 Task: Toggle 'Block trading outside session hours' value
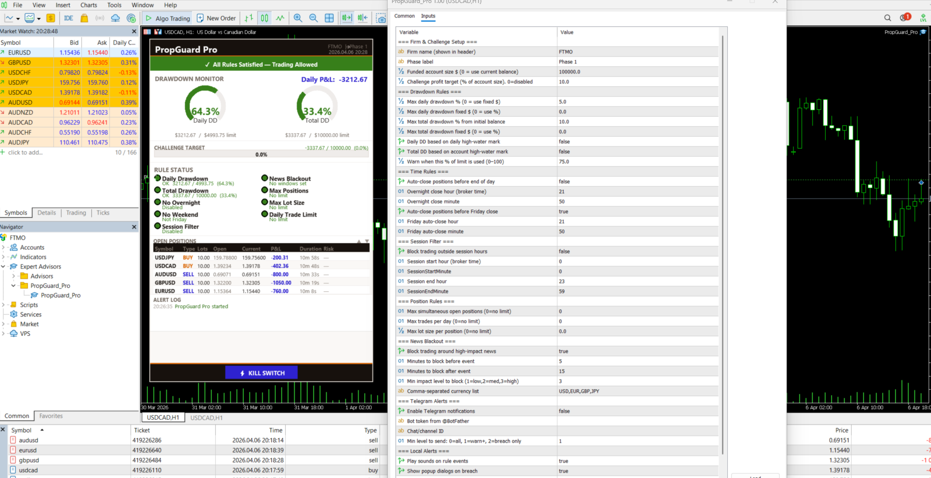click(638, 251)
